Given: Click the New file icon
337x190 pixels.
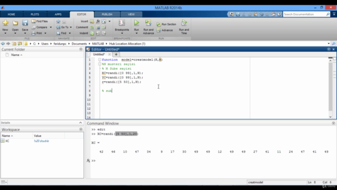Looking at the screenshot, I should (5, 23).
